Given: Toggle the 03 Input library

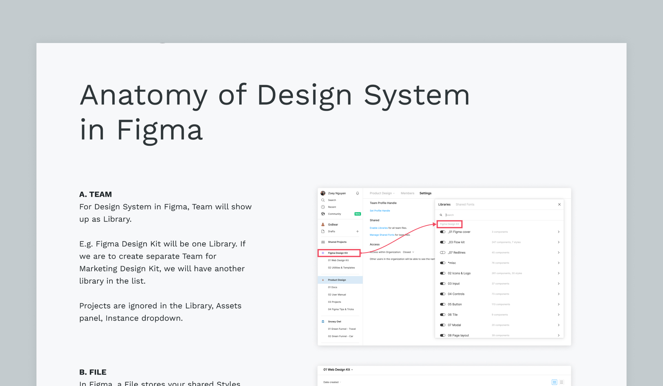Looking at the screenshot, I should point(443,283).
